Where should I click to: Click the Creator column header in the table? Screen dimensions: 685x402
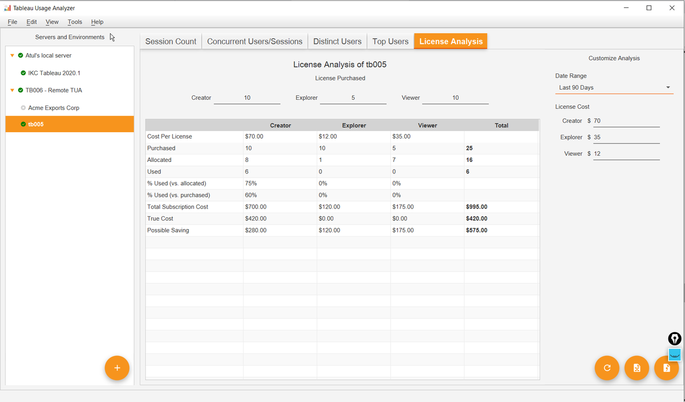[280, 125]
